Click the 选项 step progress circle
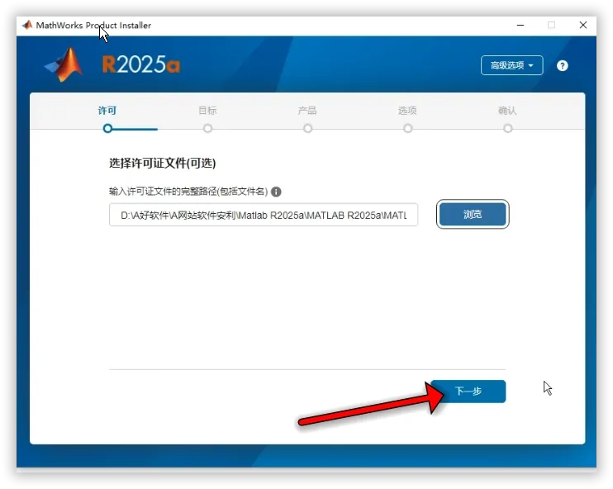The width and height of the screenshot is (613, 489). click(408, 128)
